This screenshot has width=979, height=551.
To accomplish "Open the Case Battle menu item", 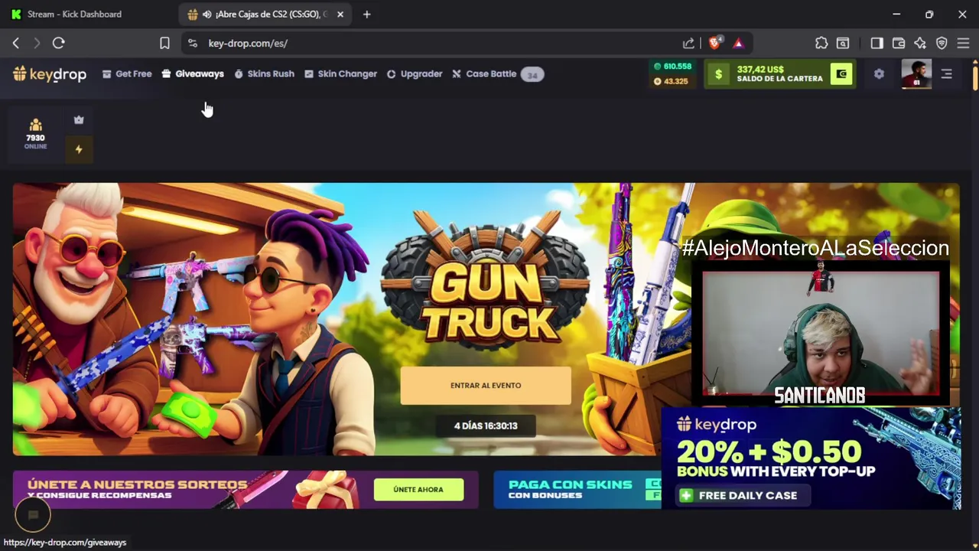I will click(x=484, y=74).
